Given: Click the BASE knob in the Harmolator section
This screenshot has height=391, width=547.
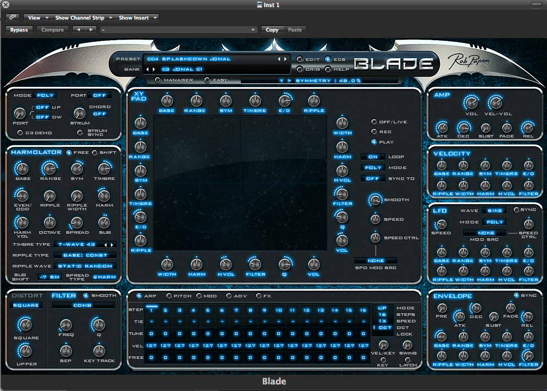Looking at the screenshot, I should (22, 169).
